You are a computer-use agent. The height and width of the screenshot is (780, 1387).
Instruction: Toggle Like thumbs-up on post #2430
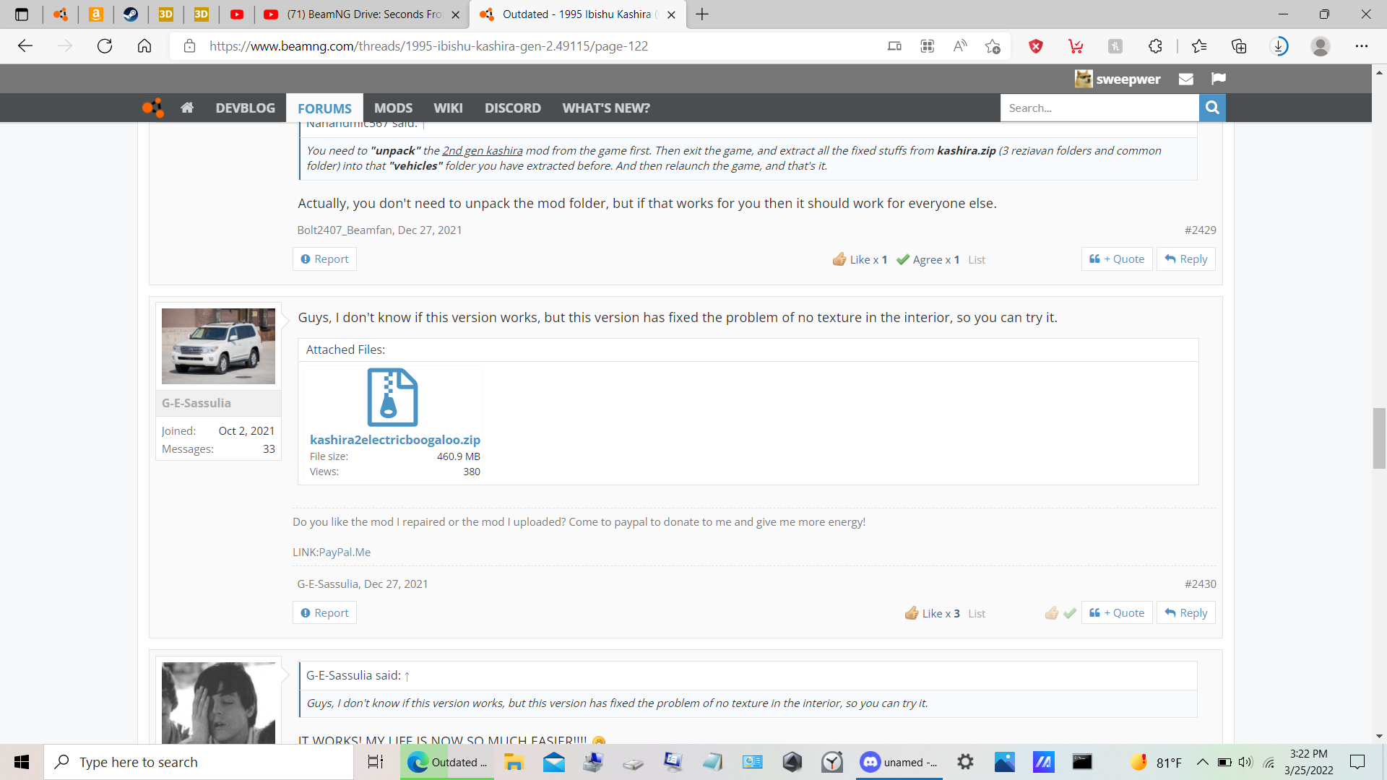1051,613
